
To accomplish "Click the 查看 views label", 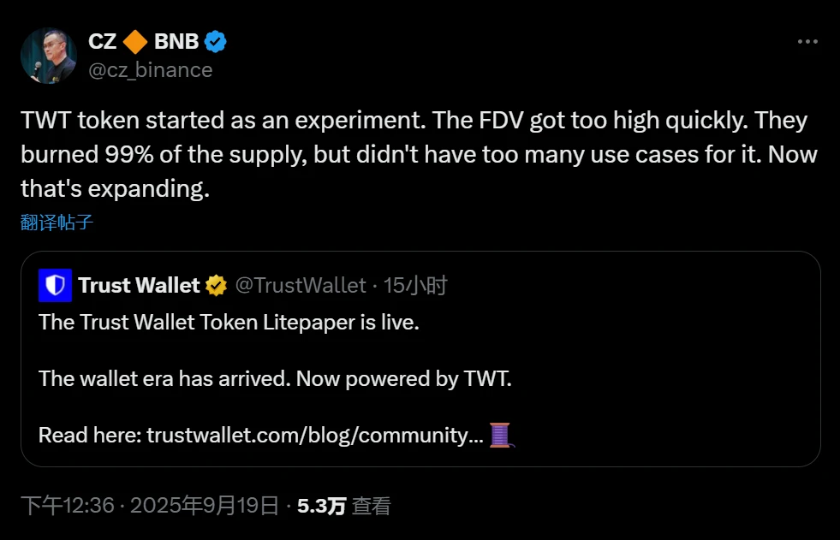I will pyautogui.click(x=372, y=505).
